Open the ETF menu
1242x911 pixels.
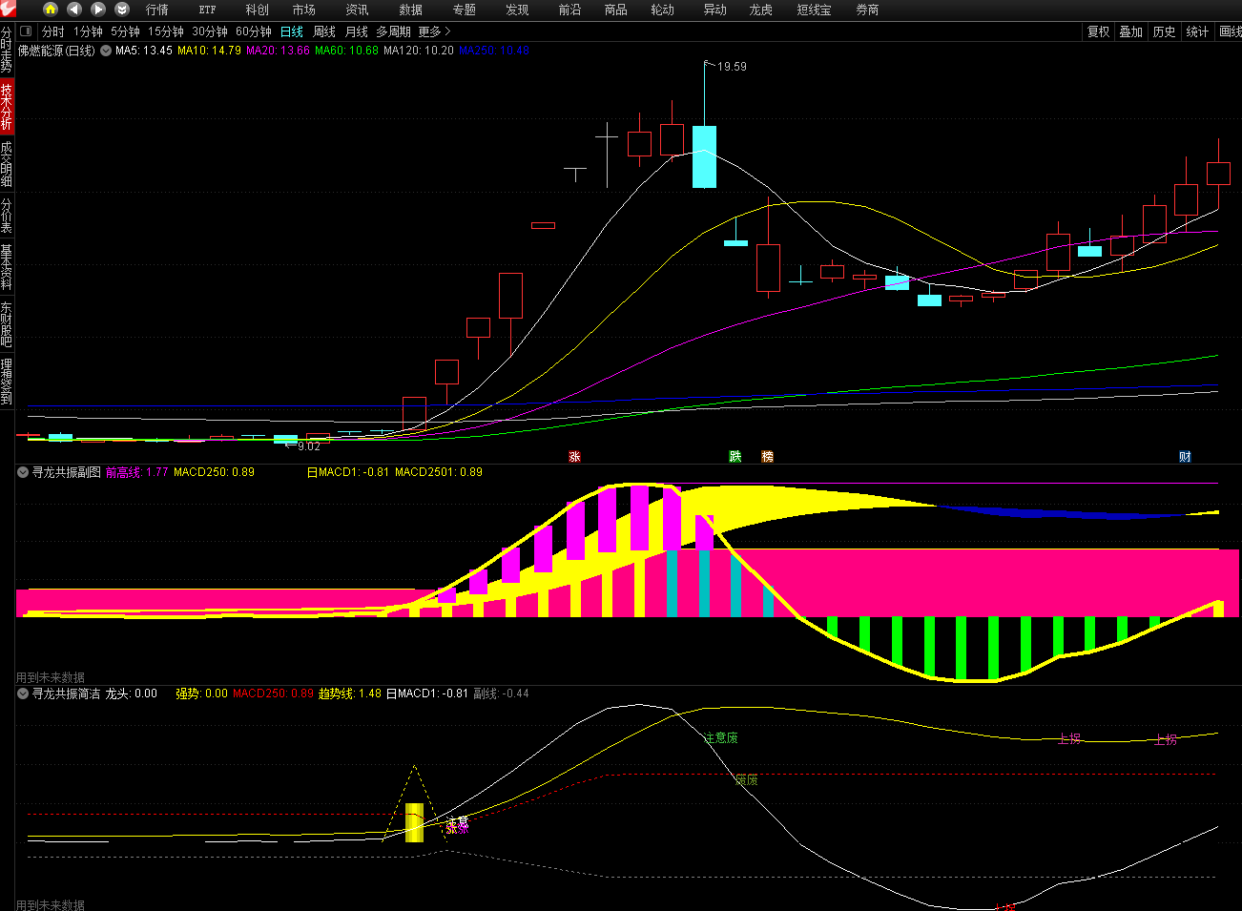(x=207, y=10)
